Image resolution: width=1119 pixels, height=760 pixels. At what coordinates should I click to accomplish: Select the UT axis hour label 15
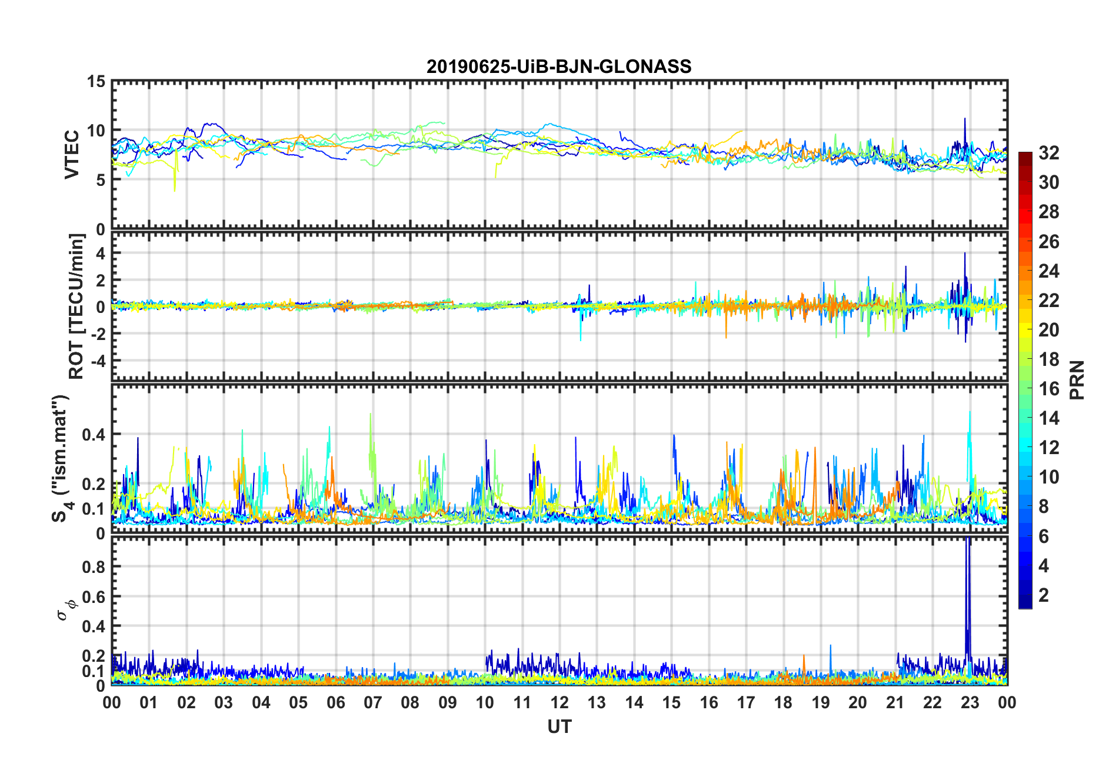coord(671,703)
